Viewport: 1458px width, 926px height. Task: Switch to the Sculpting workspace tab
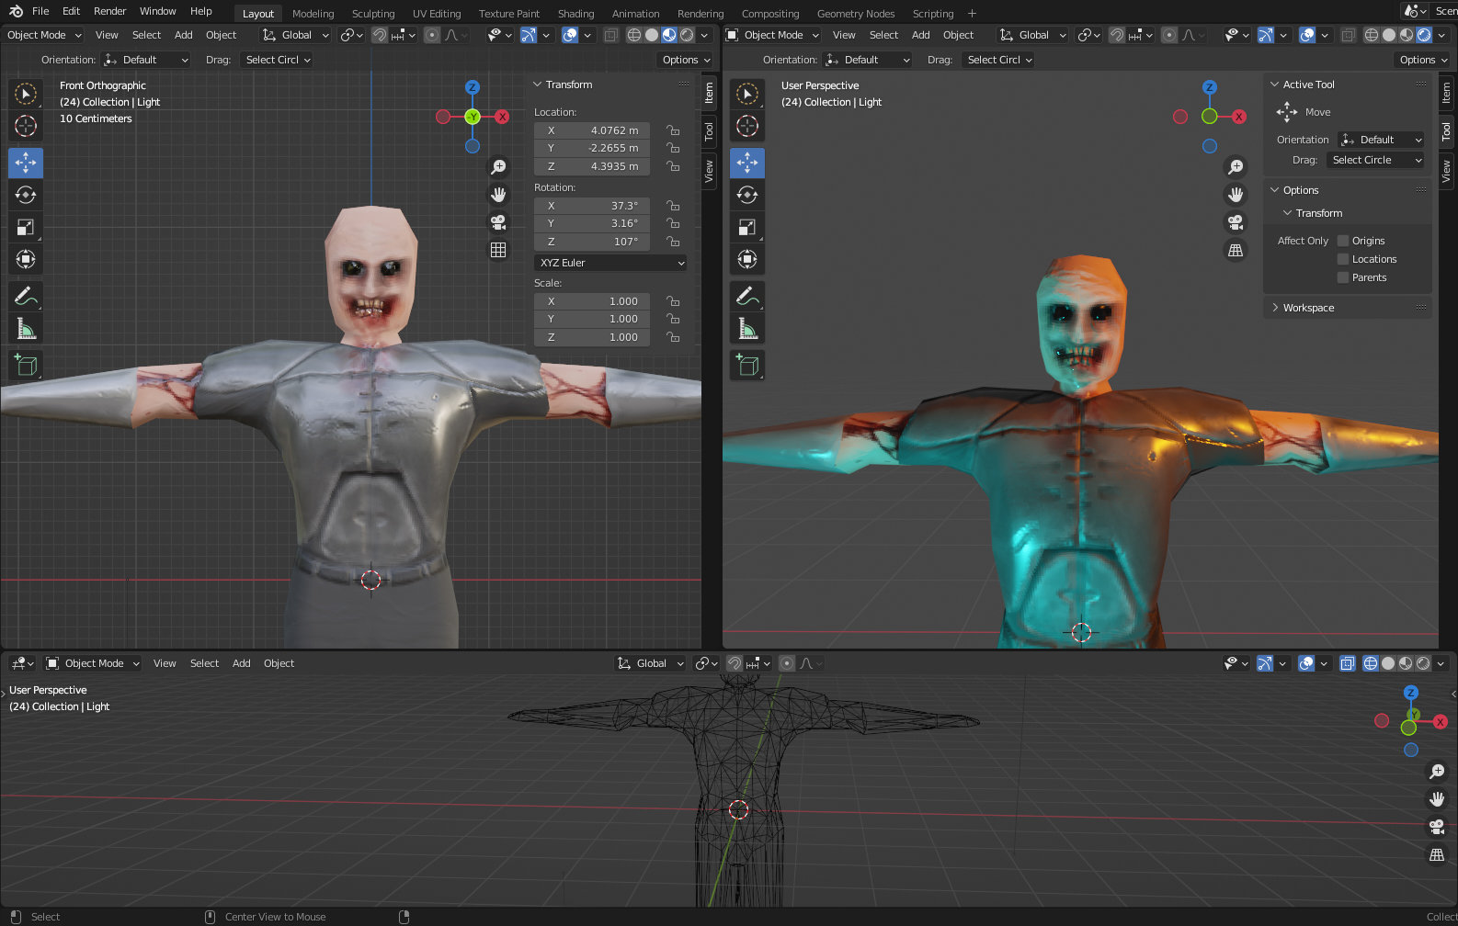(x=373, y=14)
